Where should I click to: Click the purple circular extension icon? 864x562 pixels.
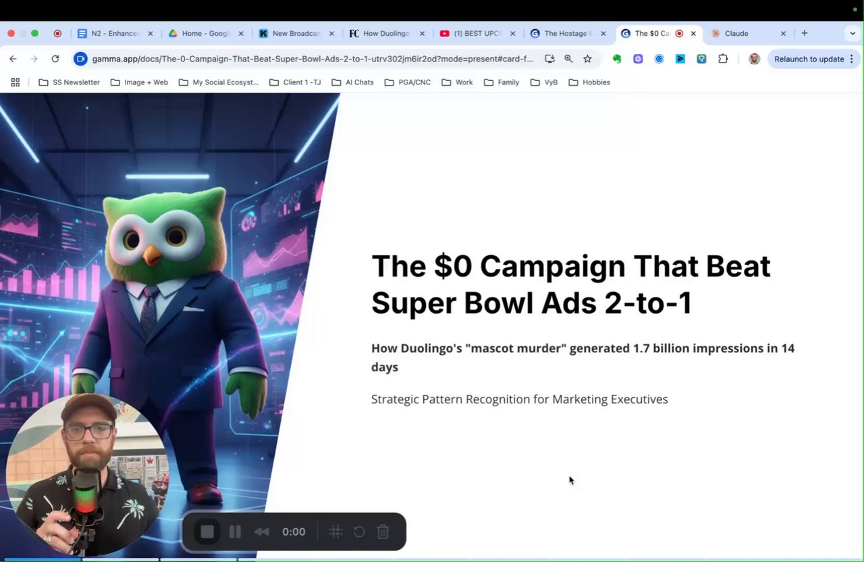pyautogui.click(x=638, y=59)
